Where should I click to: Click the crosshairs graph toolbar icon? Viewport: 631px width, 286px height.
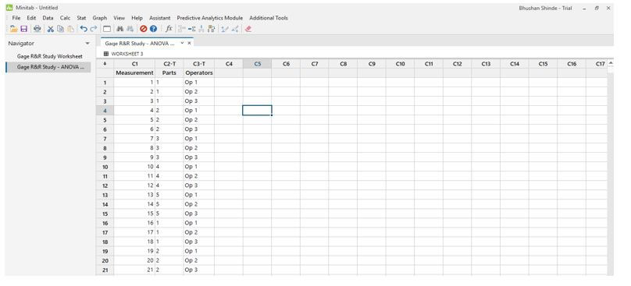[x=235, y=29]
